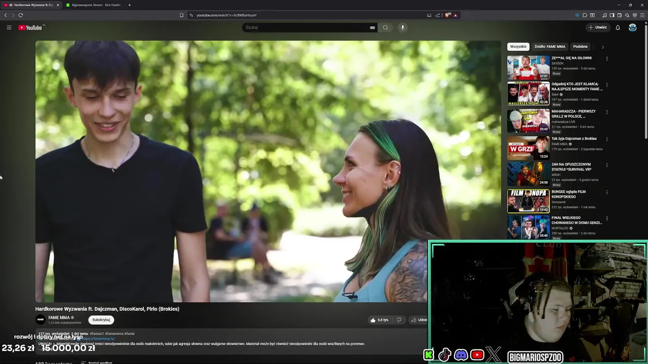Viewport: 648px width, 364px height.
Task: Open options for FINAŁ WIELKIEGO CHOWANEGO video
Action: pyautogui.click(x=606, y=218)
